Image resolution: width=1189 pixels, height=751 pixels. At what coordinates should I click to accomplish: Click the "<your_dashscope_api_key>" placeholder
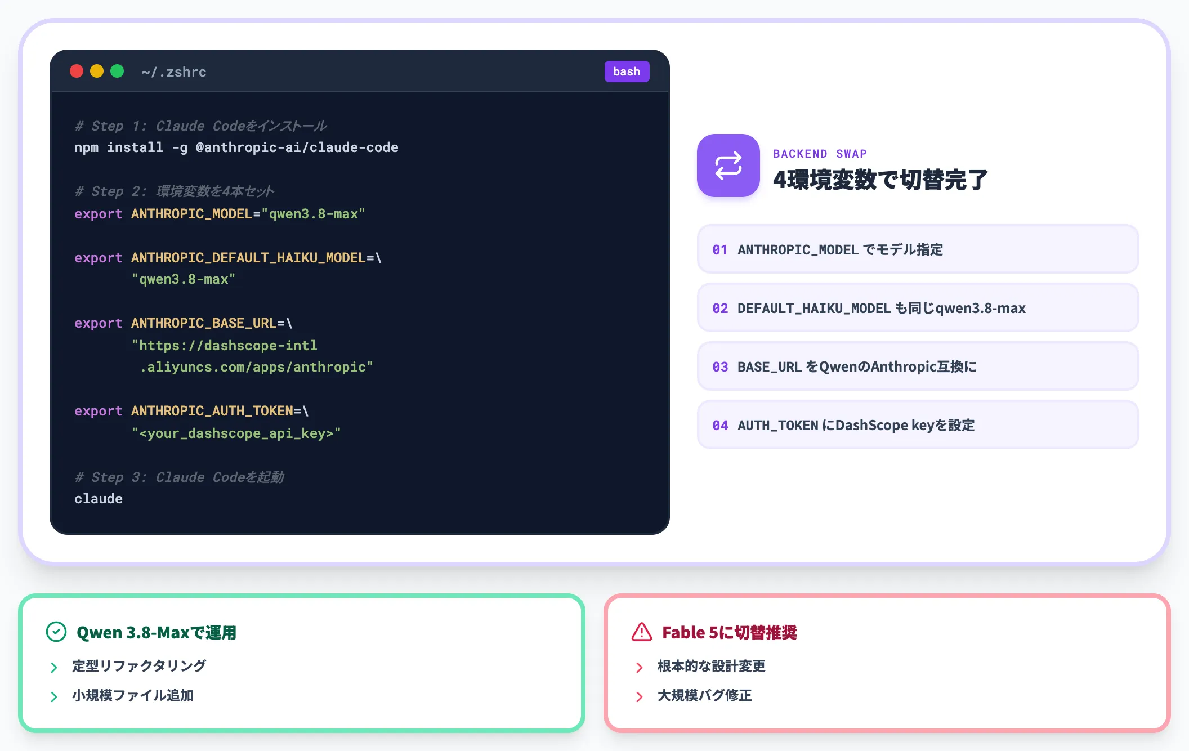pyautogui.click(x=236, y=433)
